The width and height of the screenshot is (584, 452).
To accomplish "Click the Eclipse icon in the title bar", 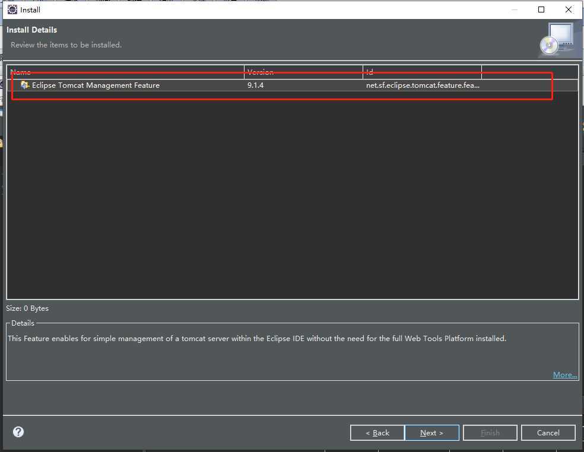I will coord(12,9).
